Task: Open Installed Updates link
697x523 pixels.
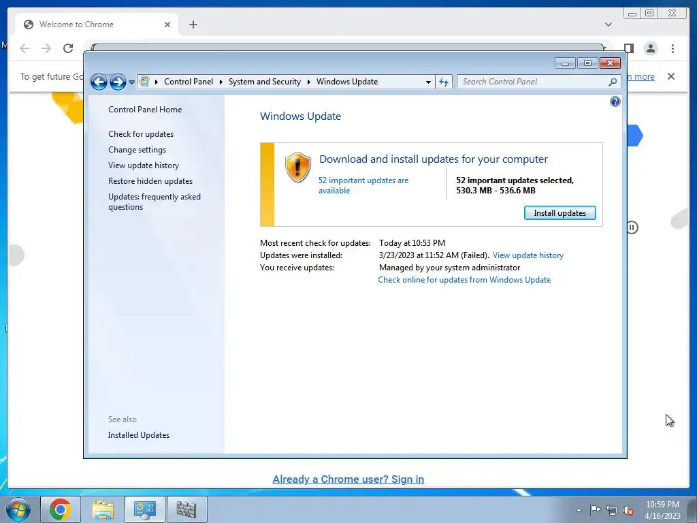Action: click(139, 435)
